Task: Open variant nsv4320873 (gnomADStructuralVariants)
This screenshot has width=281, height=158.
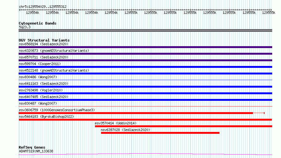Action: pos(145,54)
